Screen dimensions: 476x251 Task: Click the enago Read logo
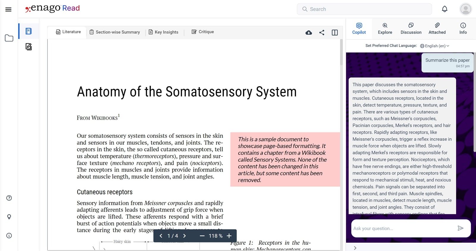(x=53, y=8)
